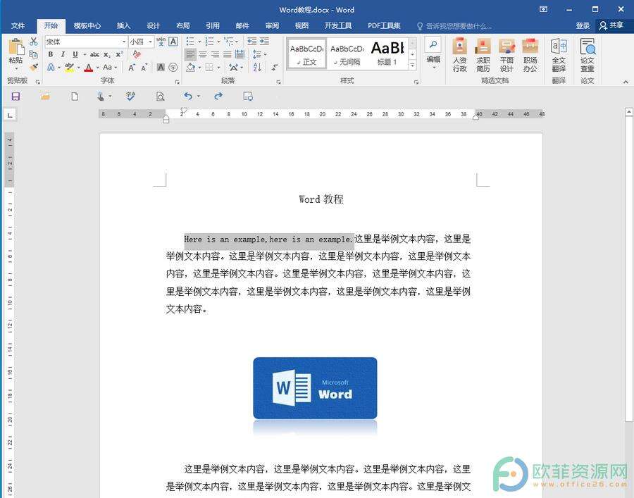Image resolution: width=634 pixels, height=498 pixels.
Task: Apply red font color (A icon)
Action: pyautogui.click(x=89, y=67)
